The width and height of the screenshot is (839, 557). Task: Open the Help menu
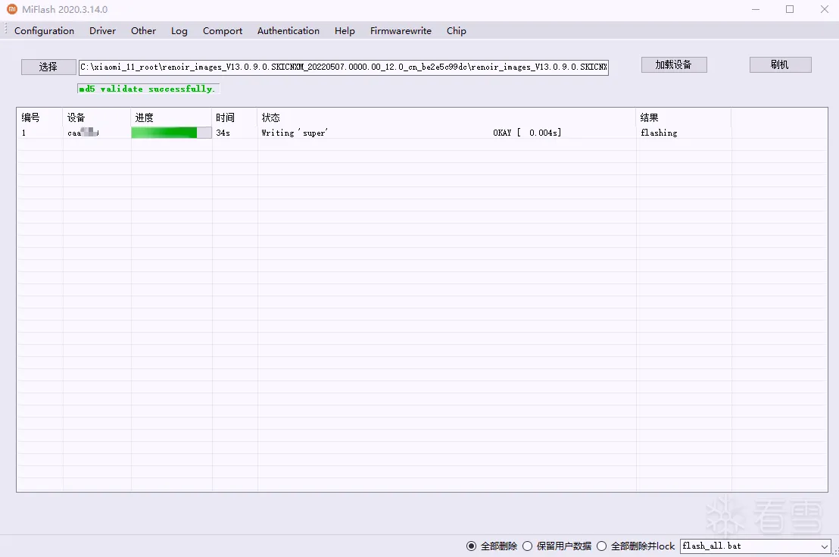[x=345, y=30]
